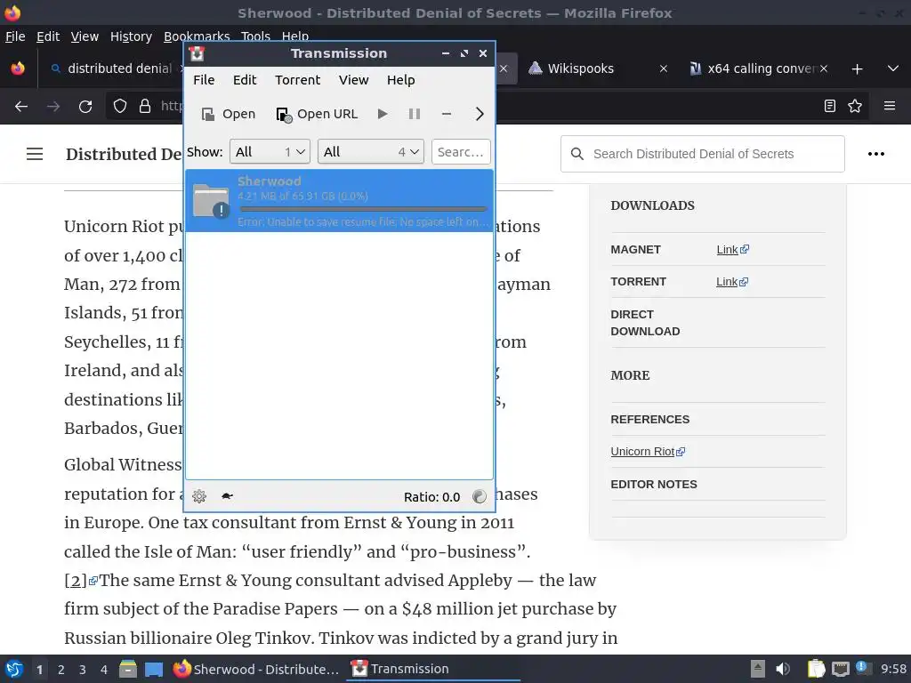The image size is (911, 683).
Task: Click the Open torrent button in Transmission
Action: coord(228,114)
